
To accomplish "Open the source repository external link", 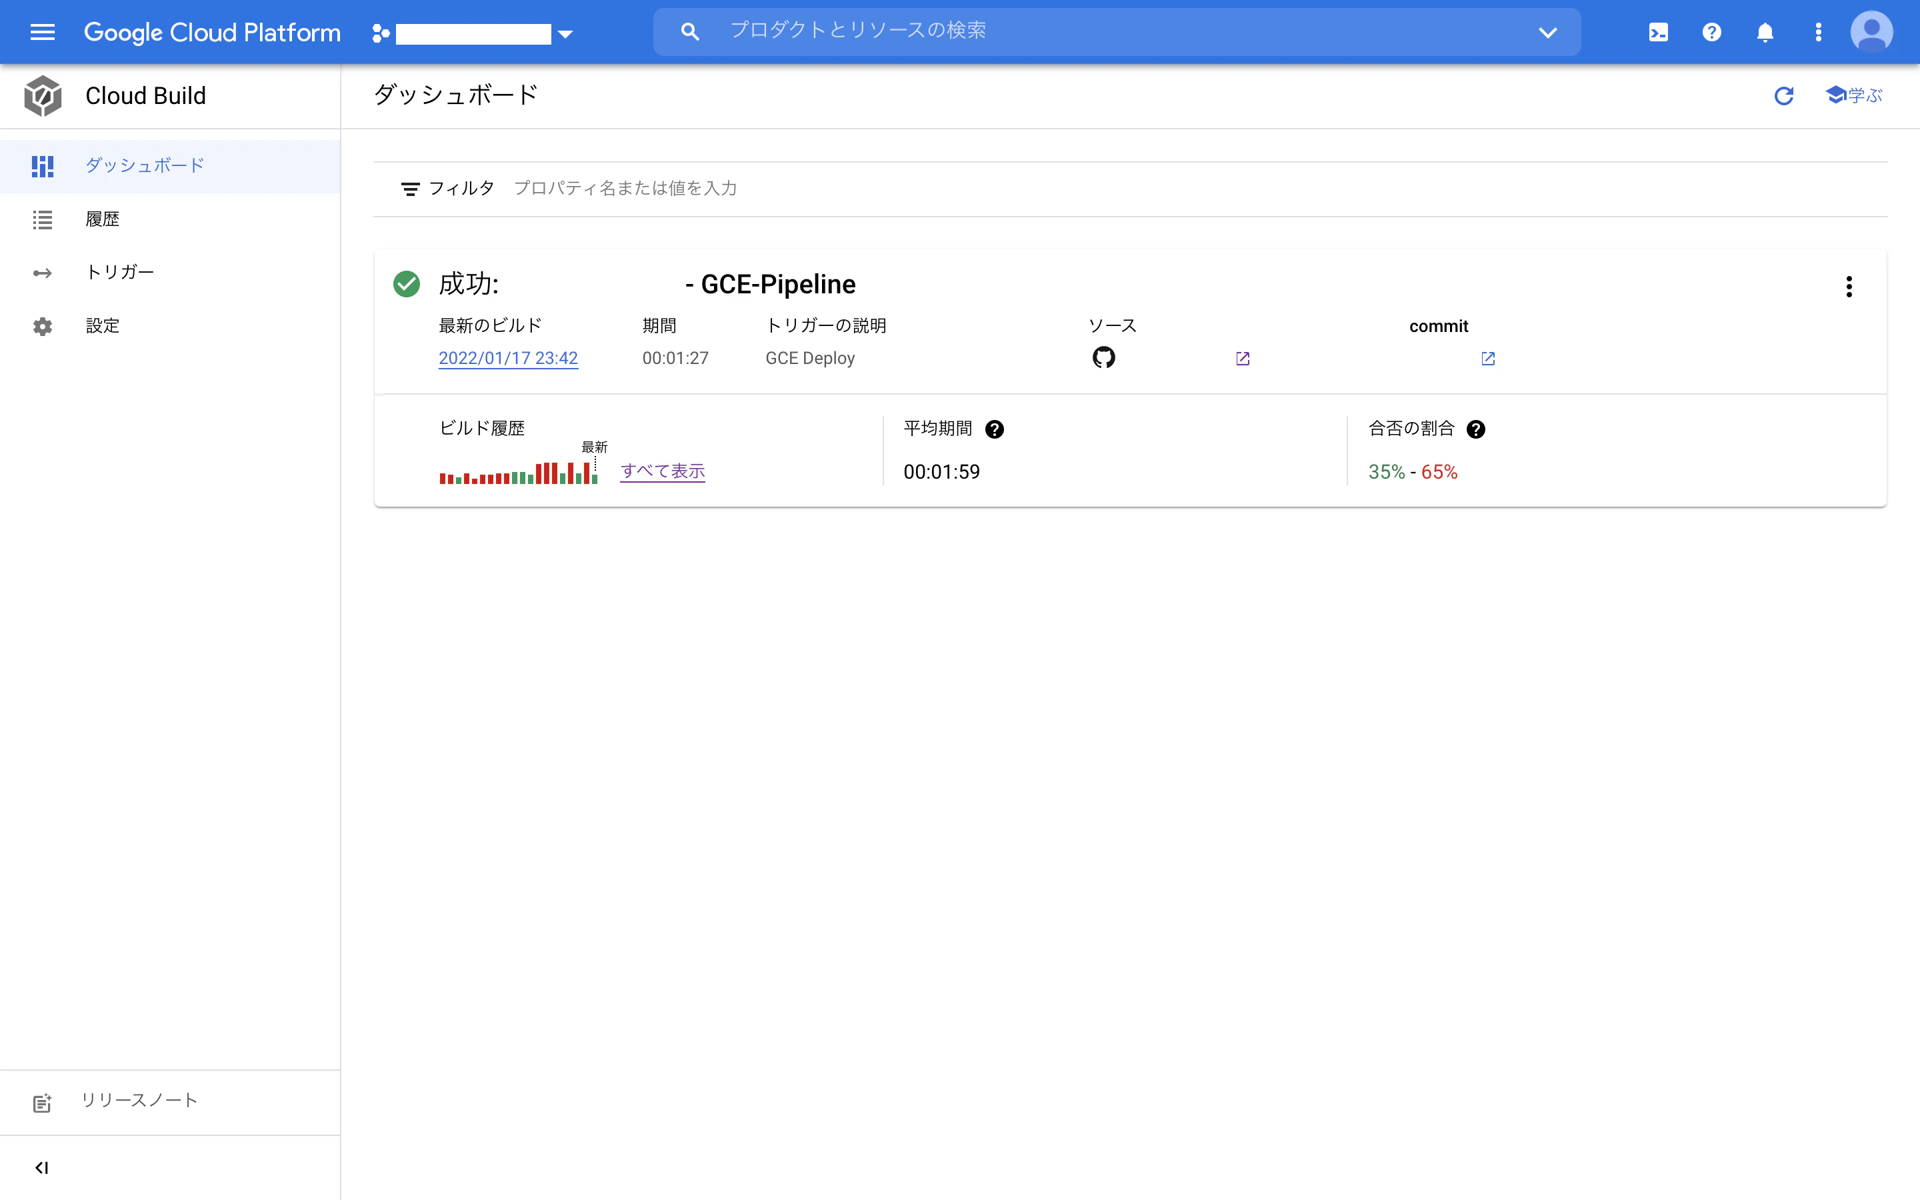I will [x=1243, y=359].
